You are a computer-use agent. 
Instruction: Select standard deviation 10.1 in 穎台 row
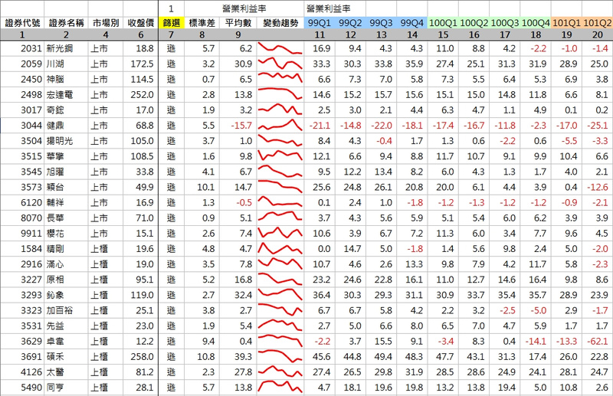[205, 187]
